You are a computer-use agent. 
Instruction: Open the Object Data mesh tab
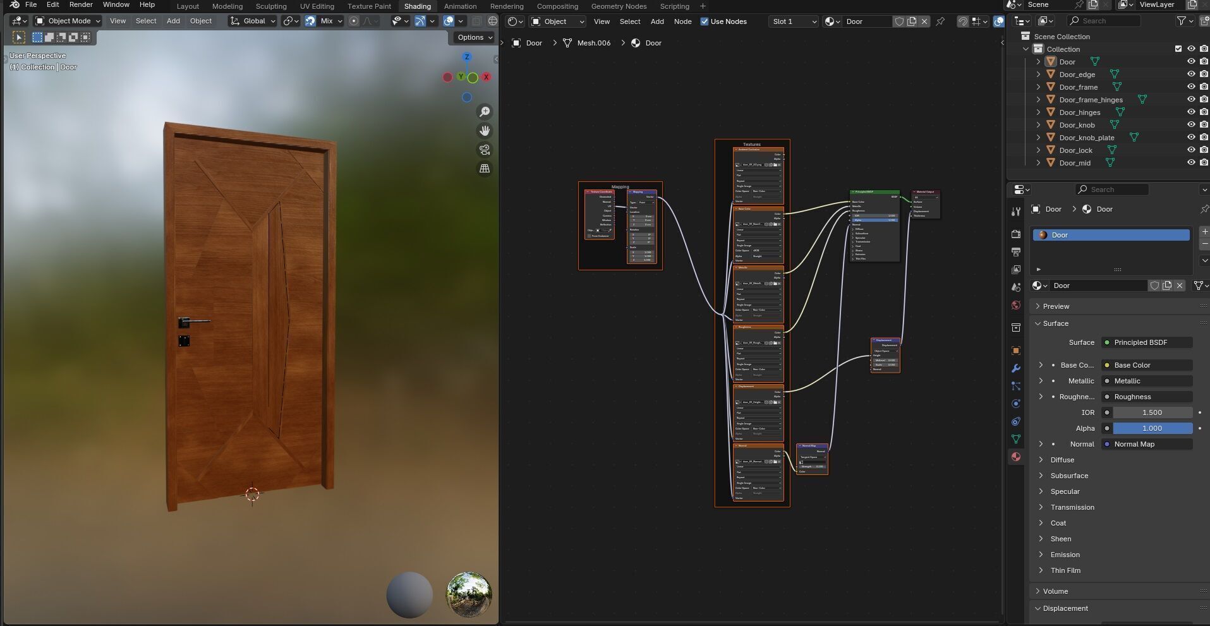1016,439
